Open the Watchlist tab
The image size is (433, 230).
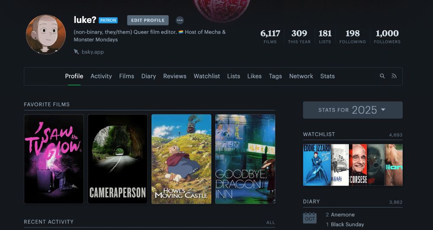207,76
